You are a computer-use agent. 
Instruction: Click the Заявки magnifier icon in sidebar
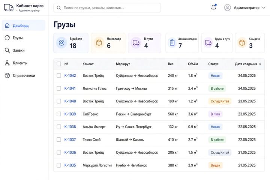click(x=7, y=50)
